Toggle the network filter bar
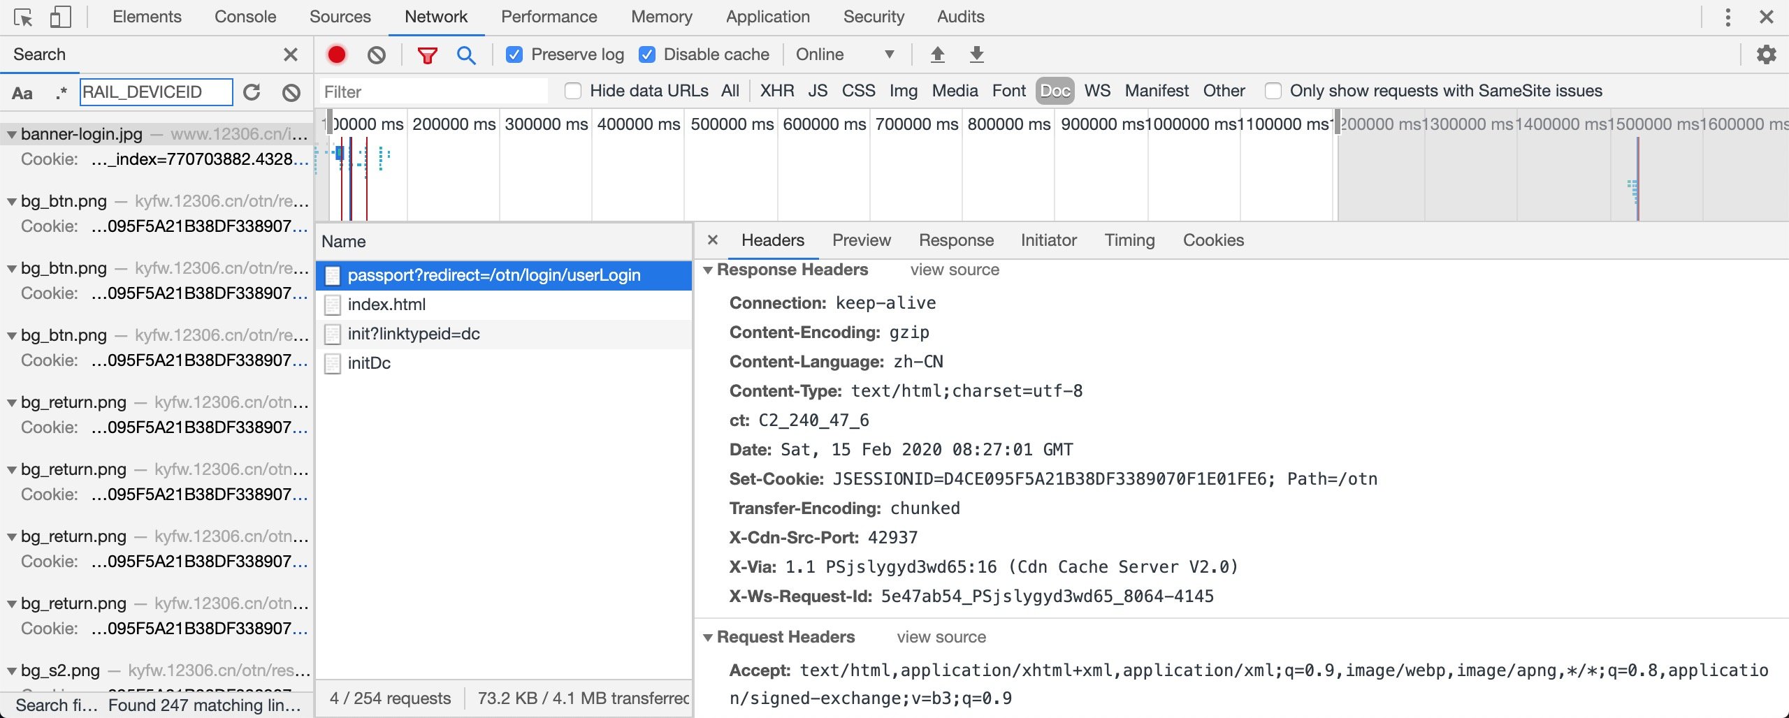Screen dimensions: 1789x718 (427, 54)
